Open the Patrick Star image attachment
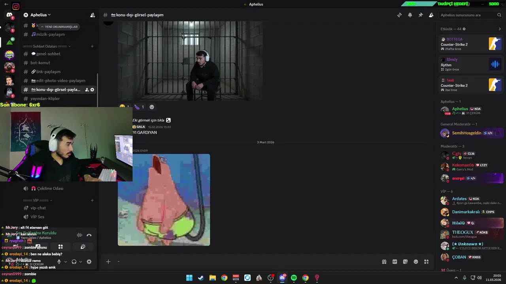This screenshot has width=506, height=284. point(164,200)
